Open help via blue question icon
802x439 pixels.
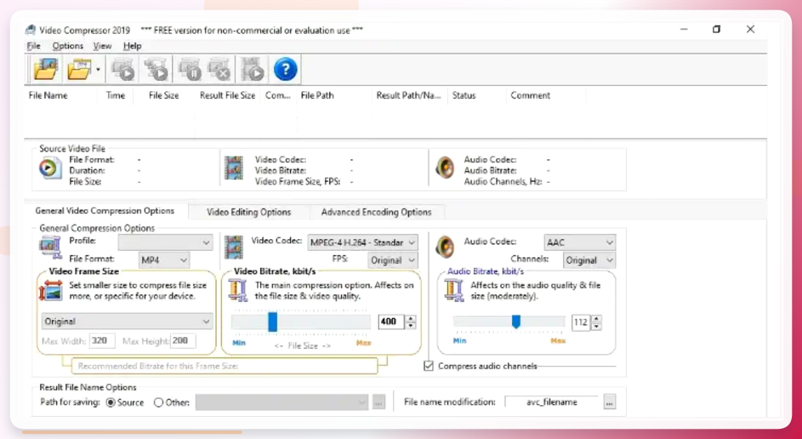coord(286,69)
